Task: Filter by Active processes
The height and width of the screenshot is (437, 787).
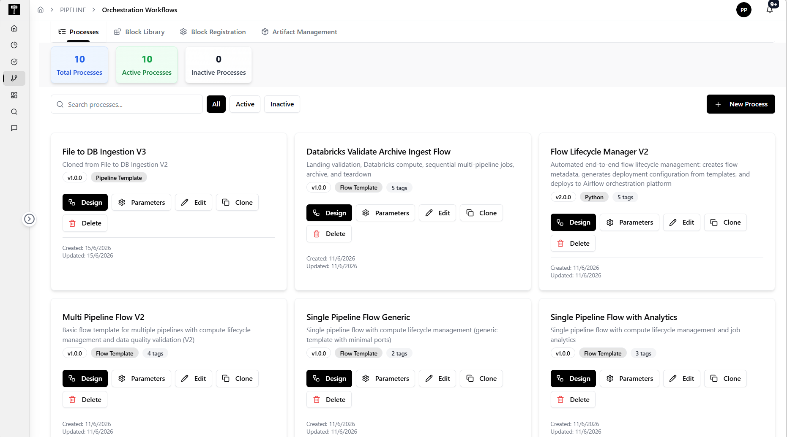Action: coord(245,104)
